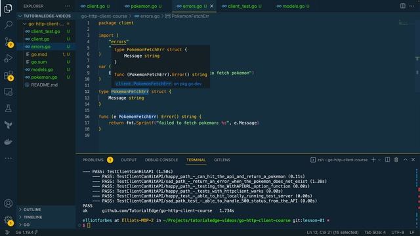Viewport: 420px width, 236px height.
Task: Open the Docker whale icon
Action: pos(8,142)
